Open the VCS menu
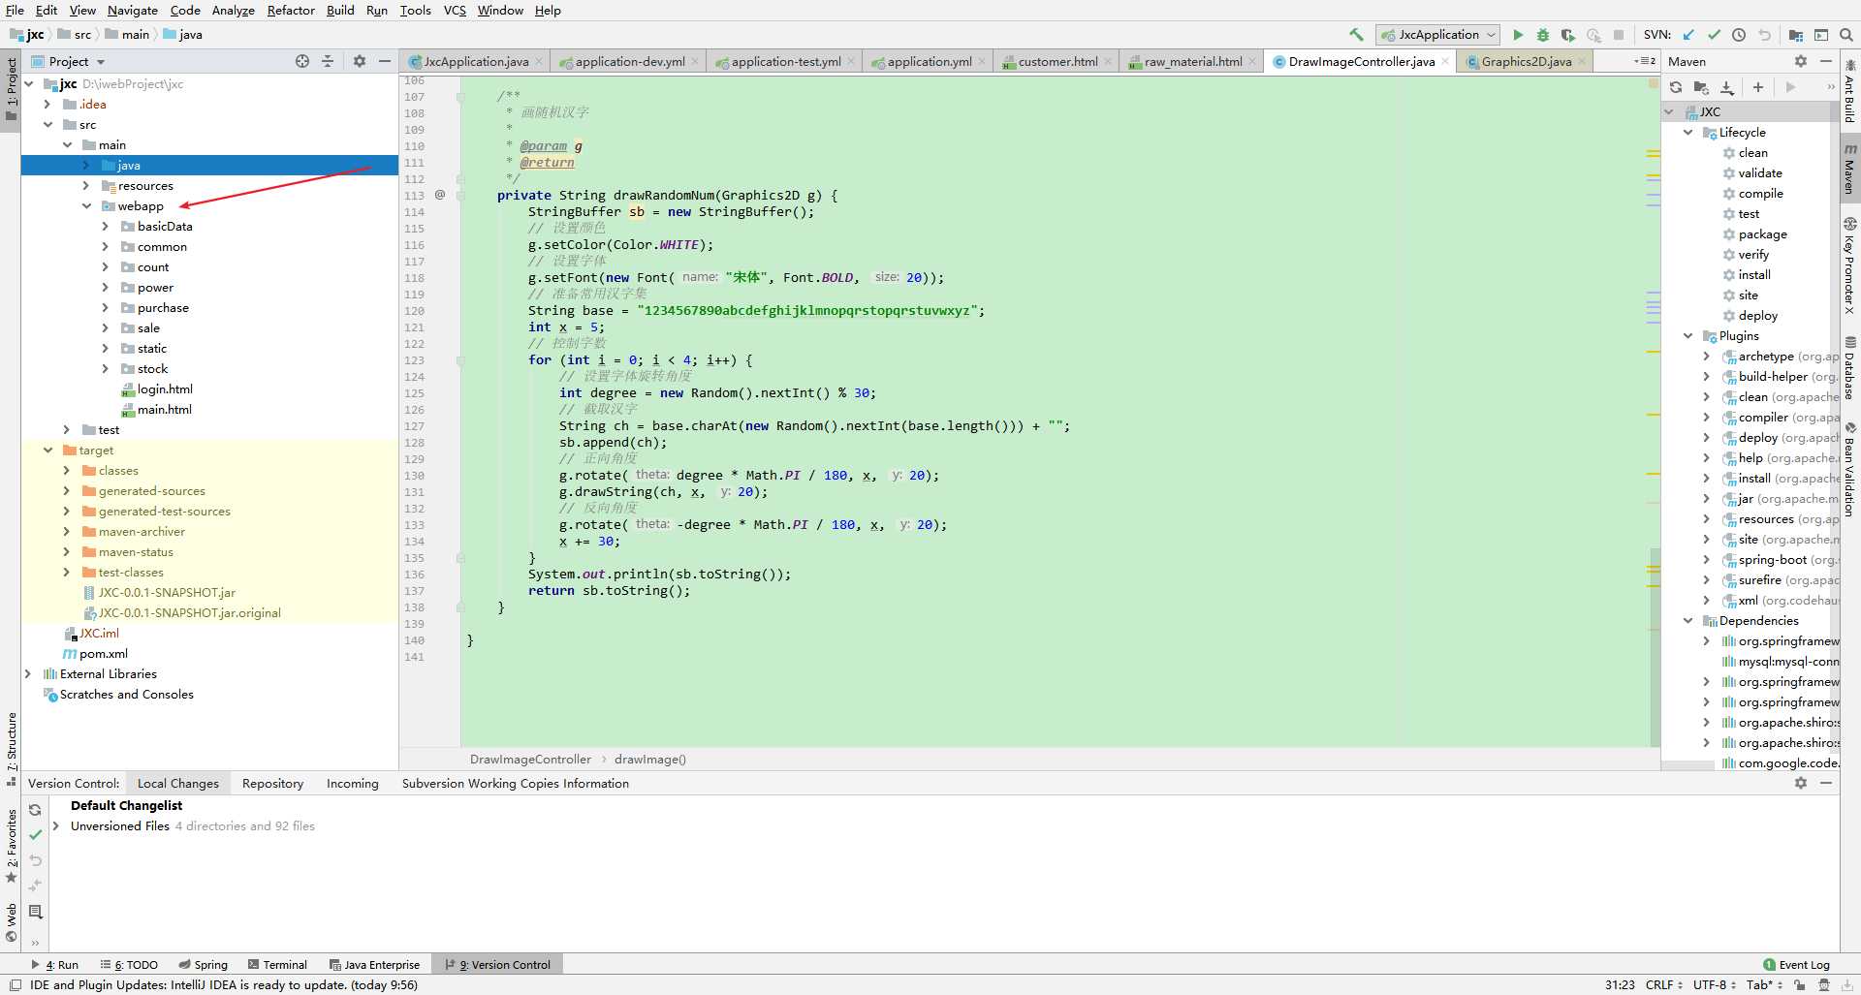Viewport: 1861px width, 995px height. (x=455, y=10)
